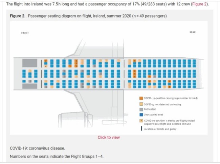Click the dotted 'deemed immune' legend icon

[x=141, y=121]
